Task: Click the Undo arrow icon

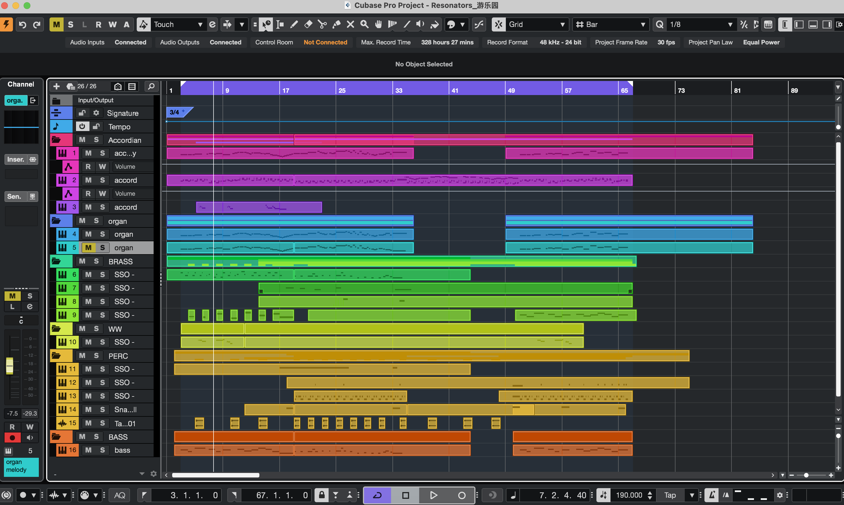Action: [23, 24]
